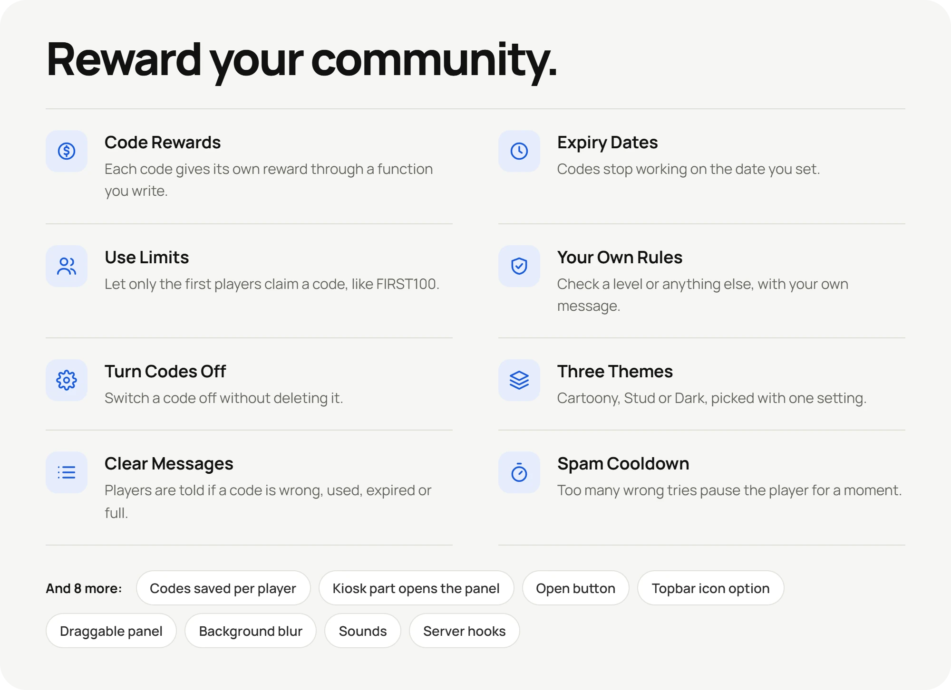Select the Open button pill
Image resolution: width=951 pixels, height=690 pixels.
pos(576,588)
